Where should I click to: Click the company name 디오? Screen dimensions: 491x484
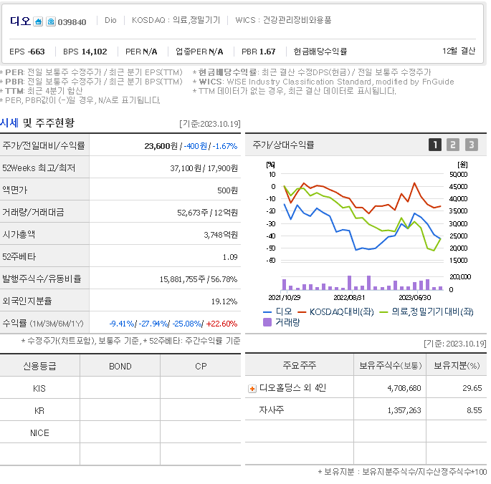coord(20,21)
